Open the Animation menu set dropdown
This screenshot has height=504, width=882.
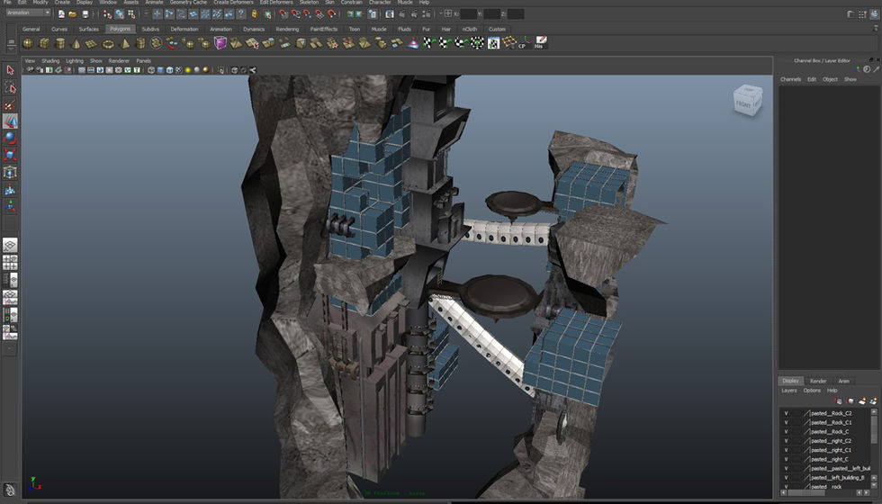click(27, 13)
